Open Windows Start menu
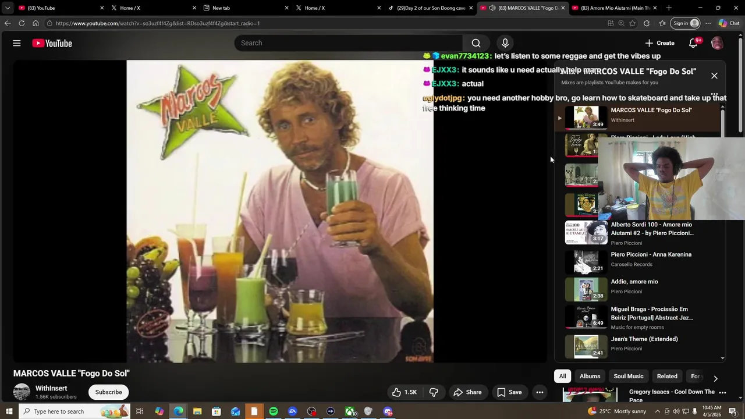Viewport: 745px width, 419px height. (x=9, y=411)
